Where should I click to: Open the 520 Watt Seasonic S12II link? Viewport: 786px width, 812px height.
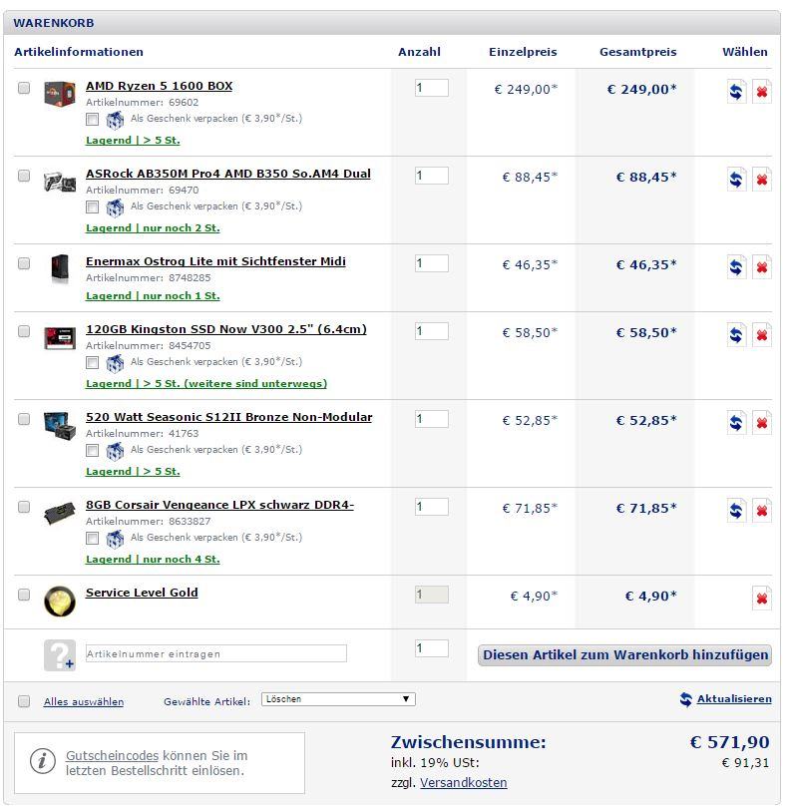pyautogui.click(x=228, y=417)
